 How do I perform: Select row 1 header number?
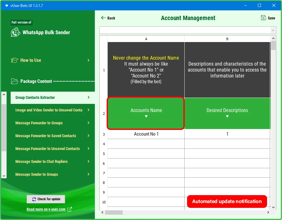[x=104, y=70]
